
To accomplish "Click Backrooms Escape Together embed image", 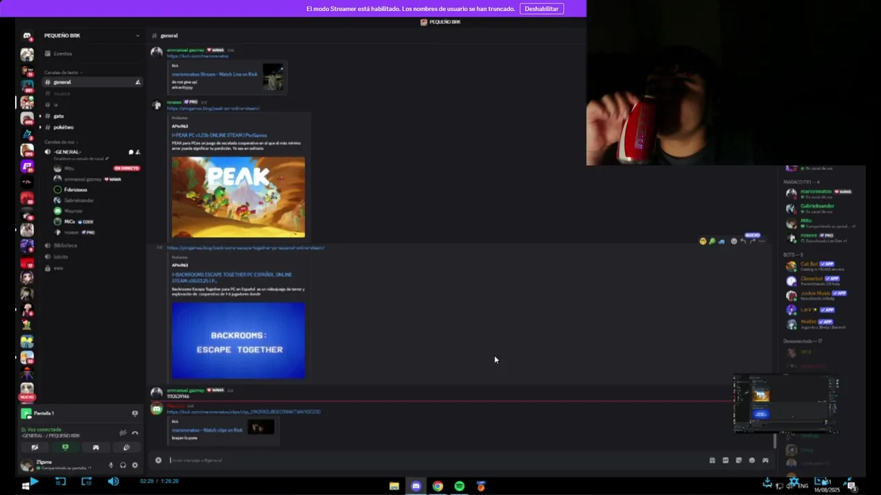I will click(238, 341).
